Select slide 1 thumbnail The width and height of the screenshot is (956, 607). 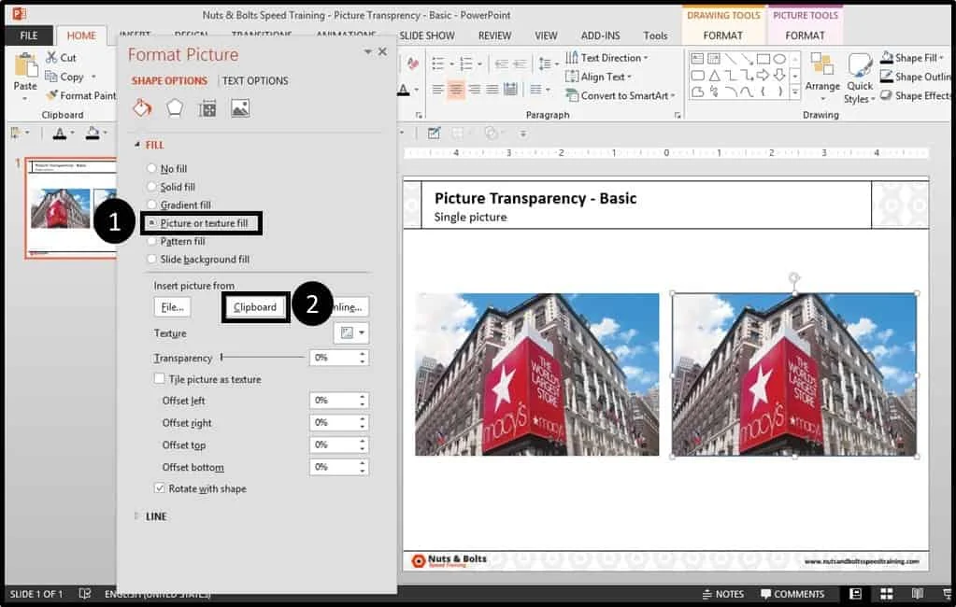[72, 208]
